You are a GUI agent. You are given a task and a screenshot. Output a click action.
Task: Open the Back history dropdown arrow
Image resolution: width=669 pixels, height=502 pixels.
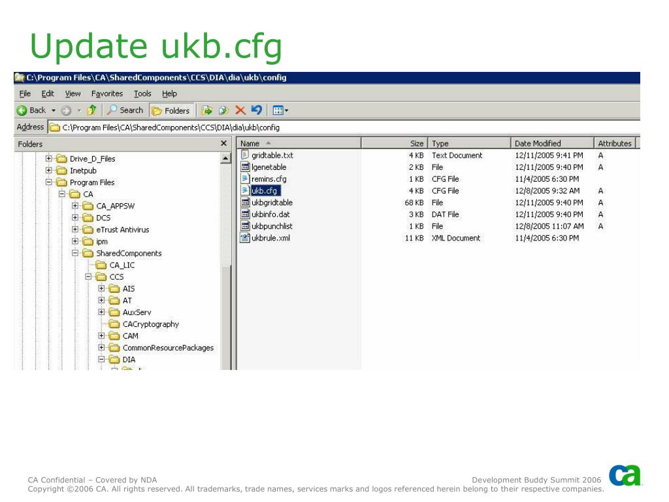(x=54, y=110)
